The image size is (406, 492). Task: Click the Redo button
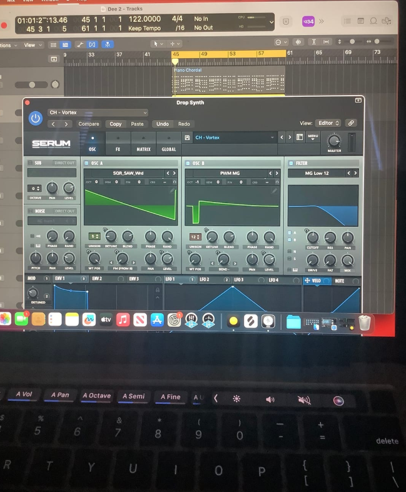coord(184,124)
